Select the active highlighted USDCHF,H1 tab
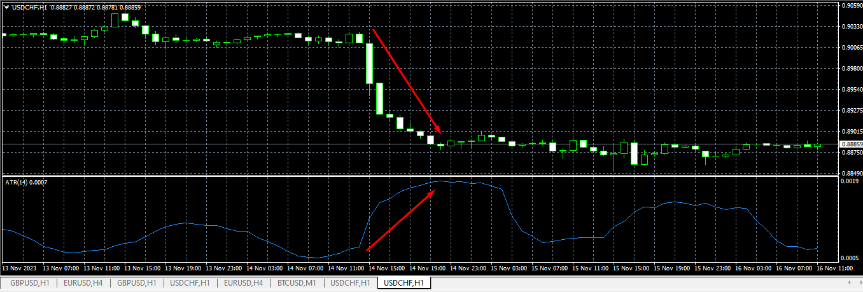Viewport: 863px width, 292px height. click(404, 282)
